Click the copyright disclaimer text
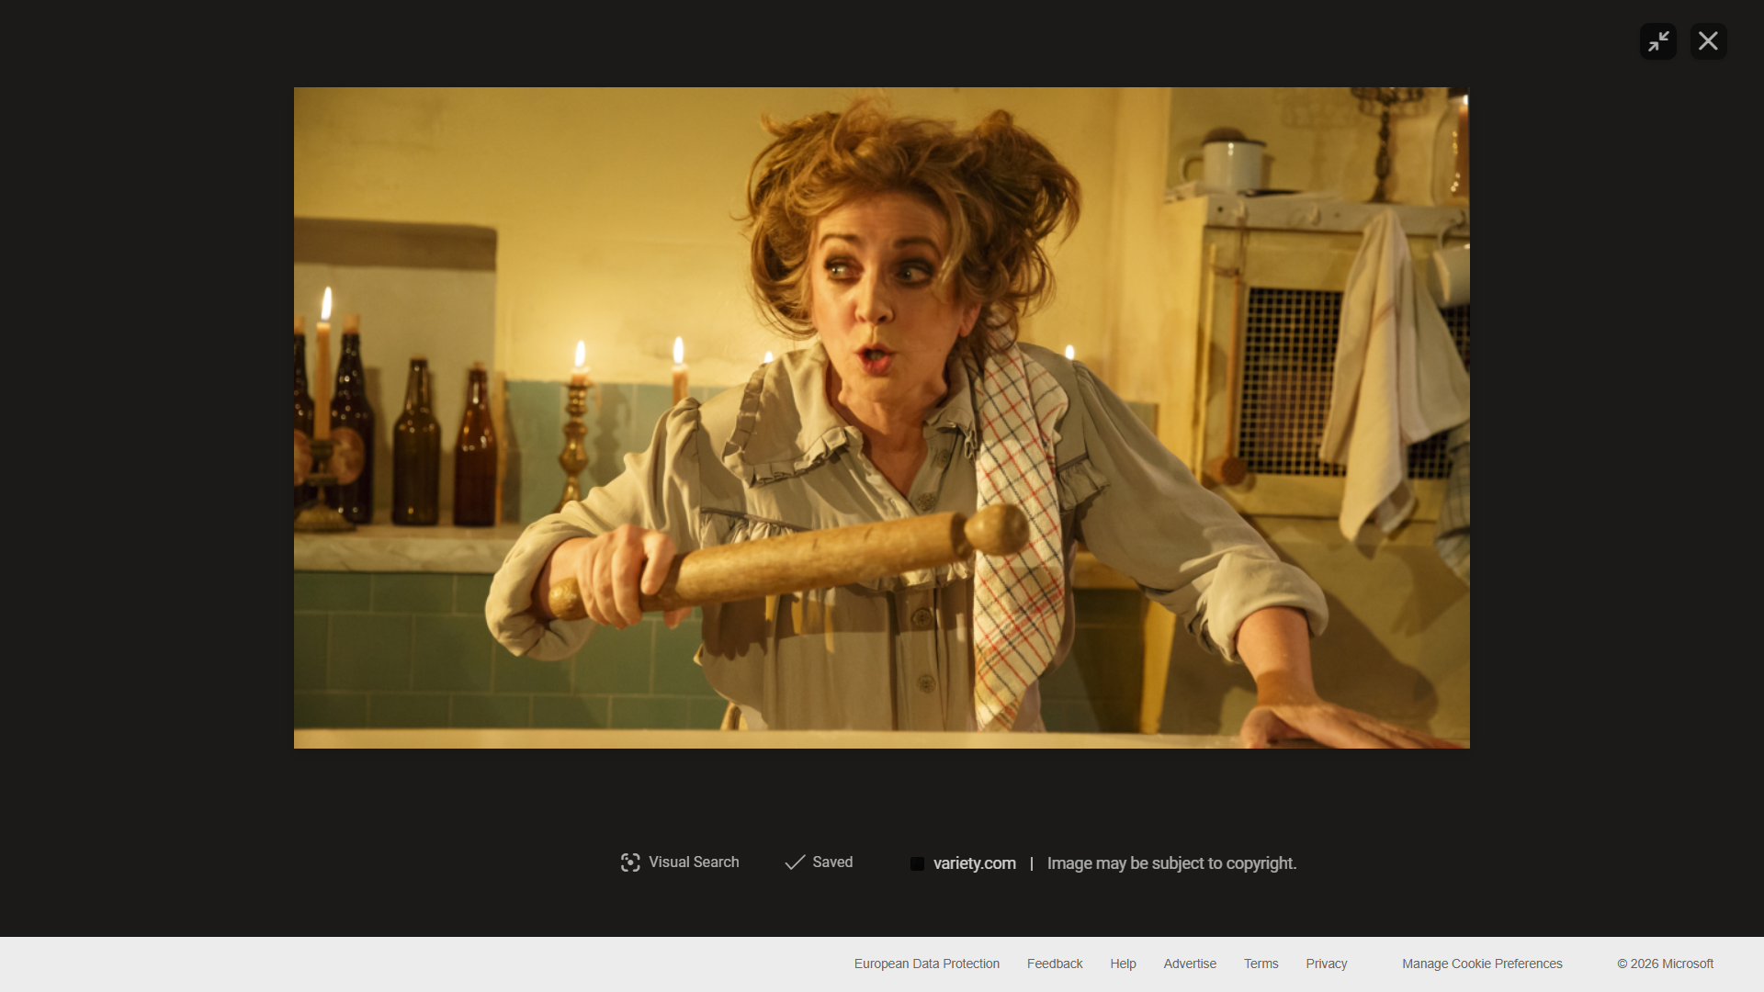 point(1171,863)
